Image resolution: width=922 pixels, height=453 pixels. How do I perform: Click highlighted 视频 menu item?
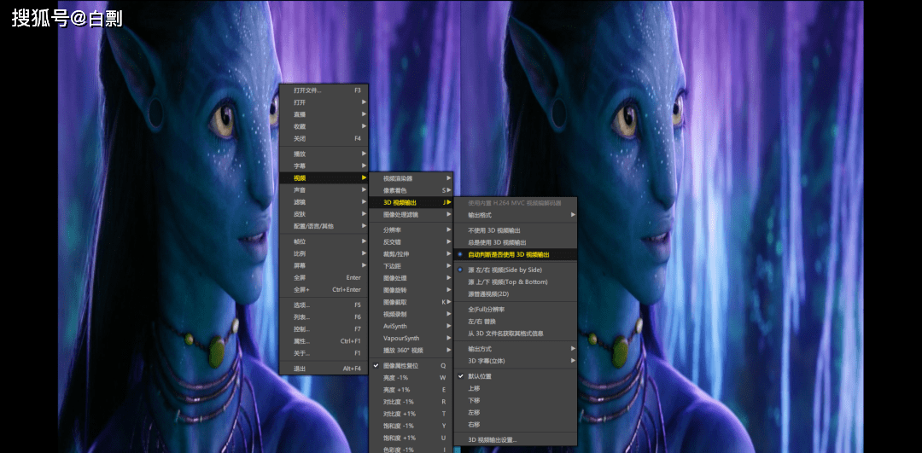[324, 178]
